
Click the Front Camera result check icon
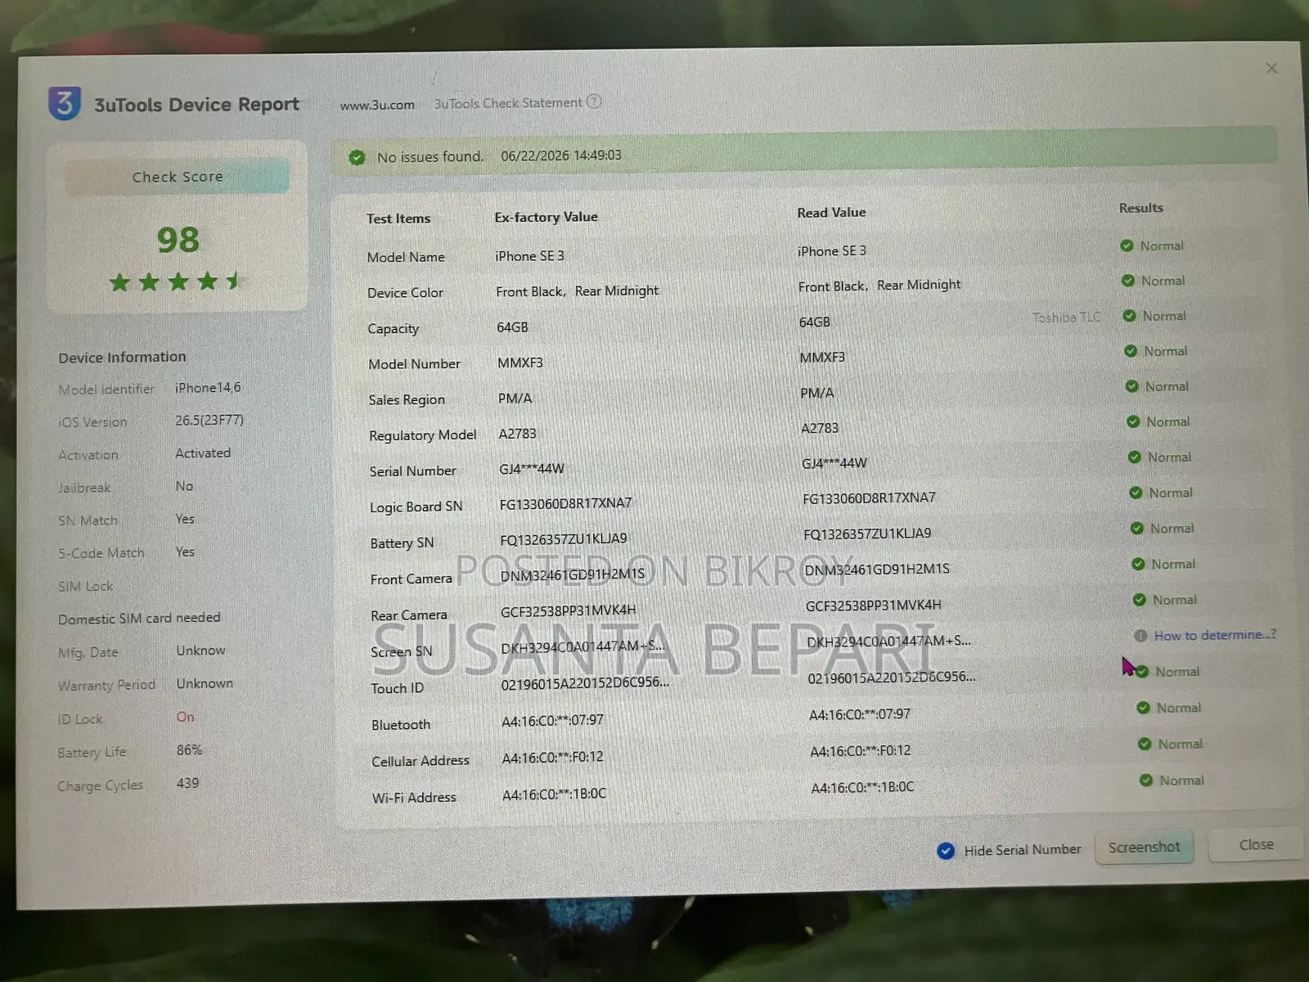point(1138,564)
